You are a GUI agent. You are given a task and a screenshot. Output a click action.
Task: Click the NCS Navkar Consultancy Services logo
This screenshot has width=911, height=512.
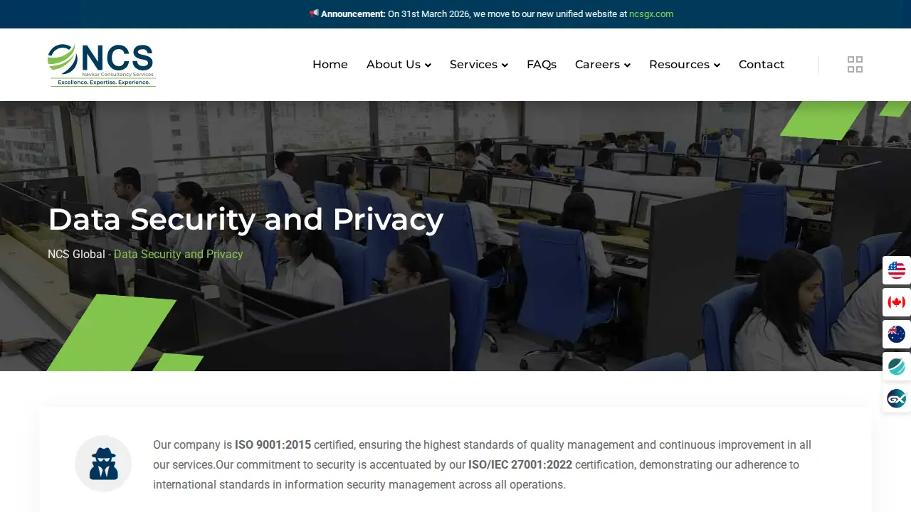[102, 65]
